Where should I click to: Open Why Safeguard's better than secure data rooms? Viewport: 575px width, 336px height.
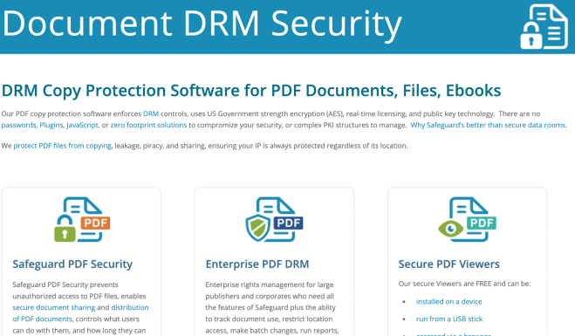click(489, 125)
